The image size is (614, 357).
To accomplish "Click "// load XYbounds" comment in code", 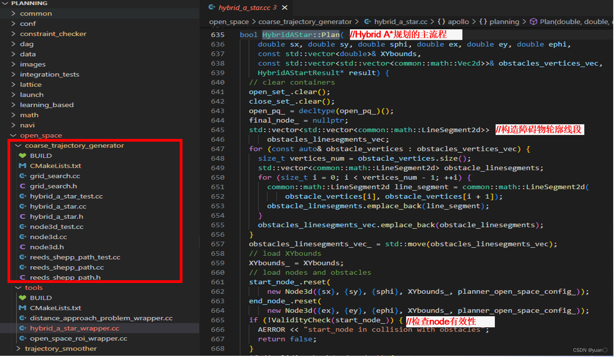I will point(285,253).
